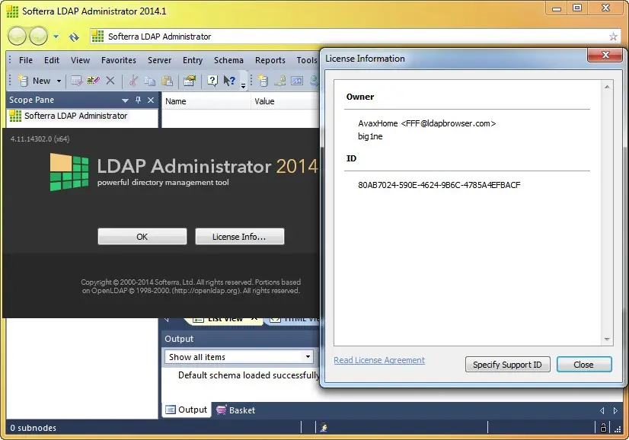This screenshot has height=440, width=629.
Task: Click the Default schema loaded successfully message
Action: 249,375
